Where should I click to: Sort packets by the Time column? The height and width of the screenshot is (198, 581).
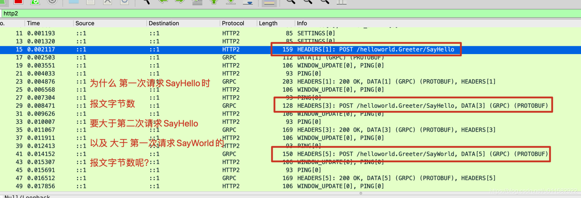pyautogui.click(x=49, y=23)
